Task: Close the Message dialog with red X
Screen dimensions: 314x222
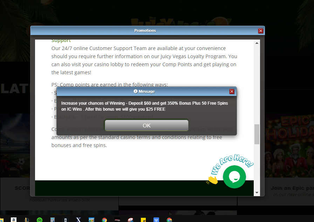Action: 232,91
